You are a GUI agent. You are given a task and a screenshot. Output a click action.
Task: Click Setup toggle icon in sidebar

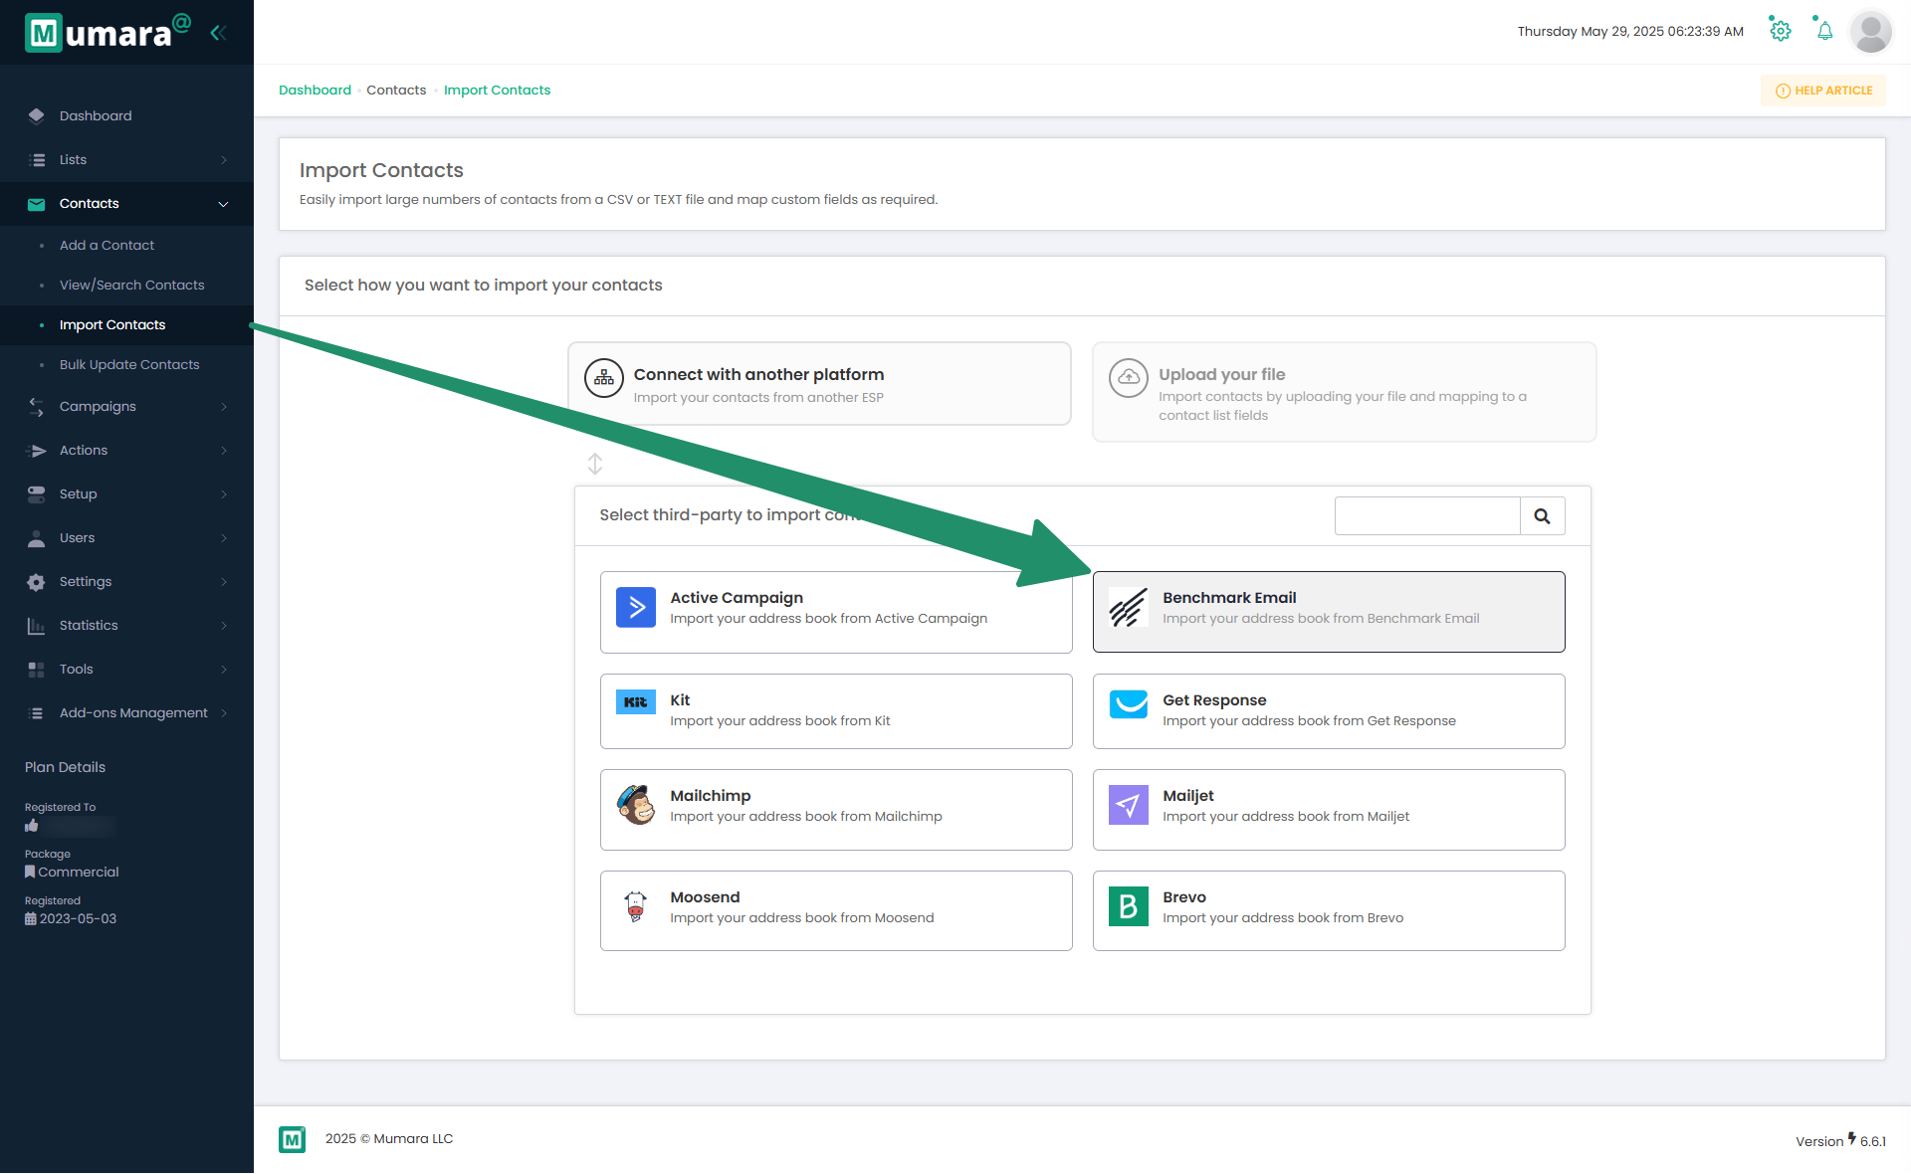[37, 494]
